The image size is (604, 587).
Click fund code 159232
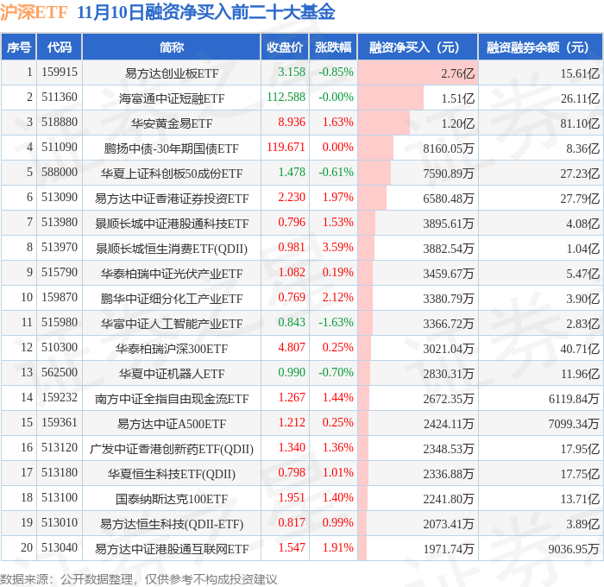(x=60, y=397)
